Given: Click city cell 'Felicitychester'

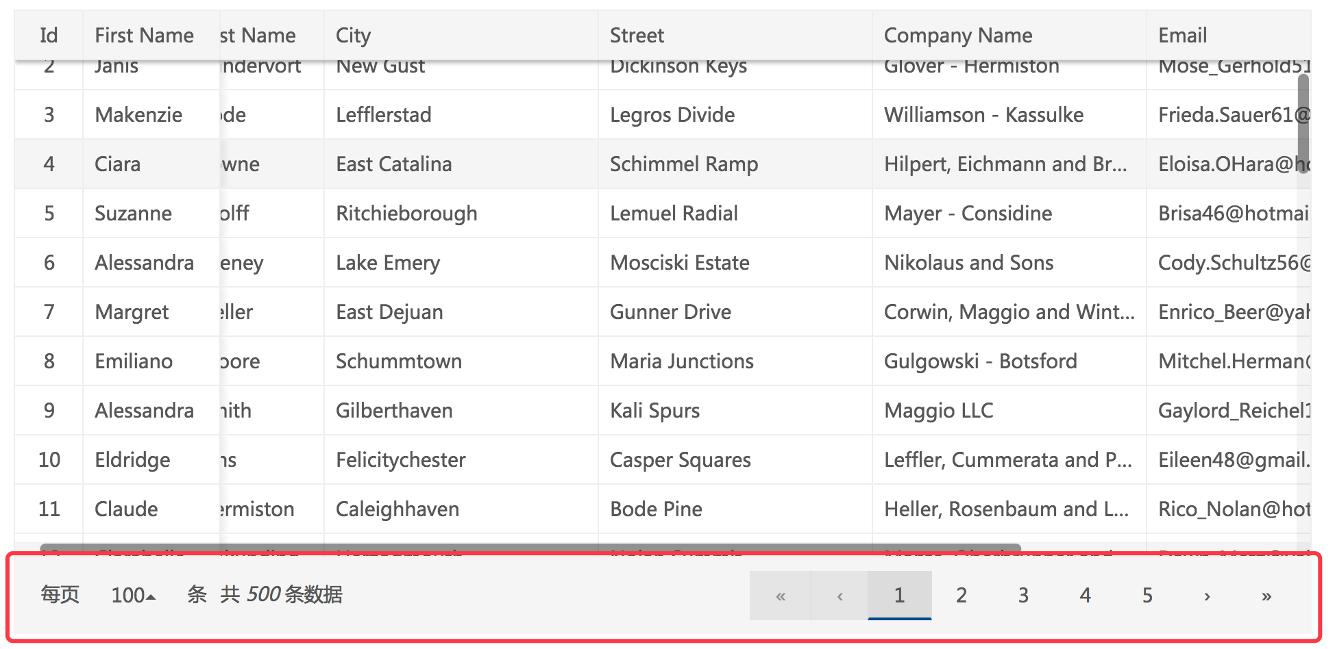Looking at the screenshot, I should pyautogui.click(x=461, y=460).
